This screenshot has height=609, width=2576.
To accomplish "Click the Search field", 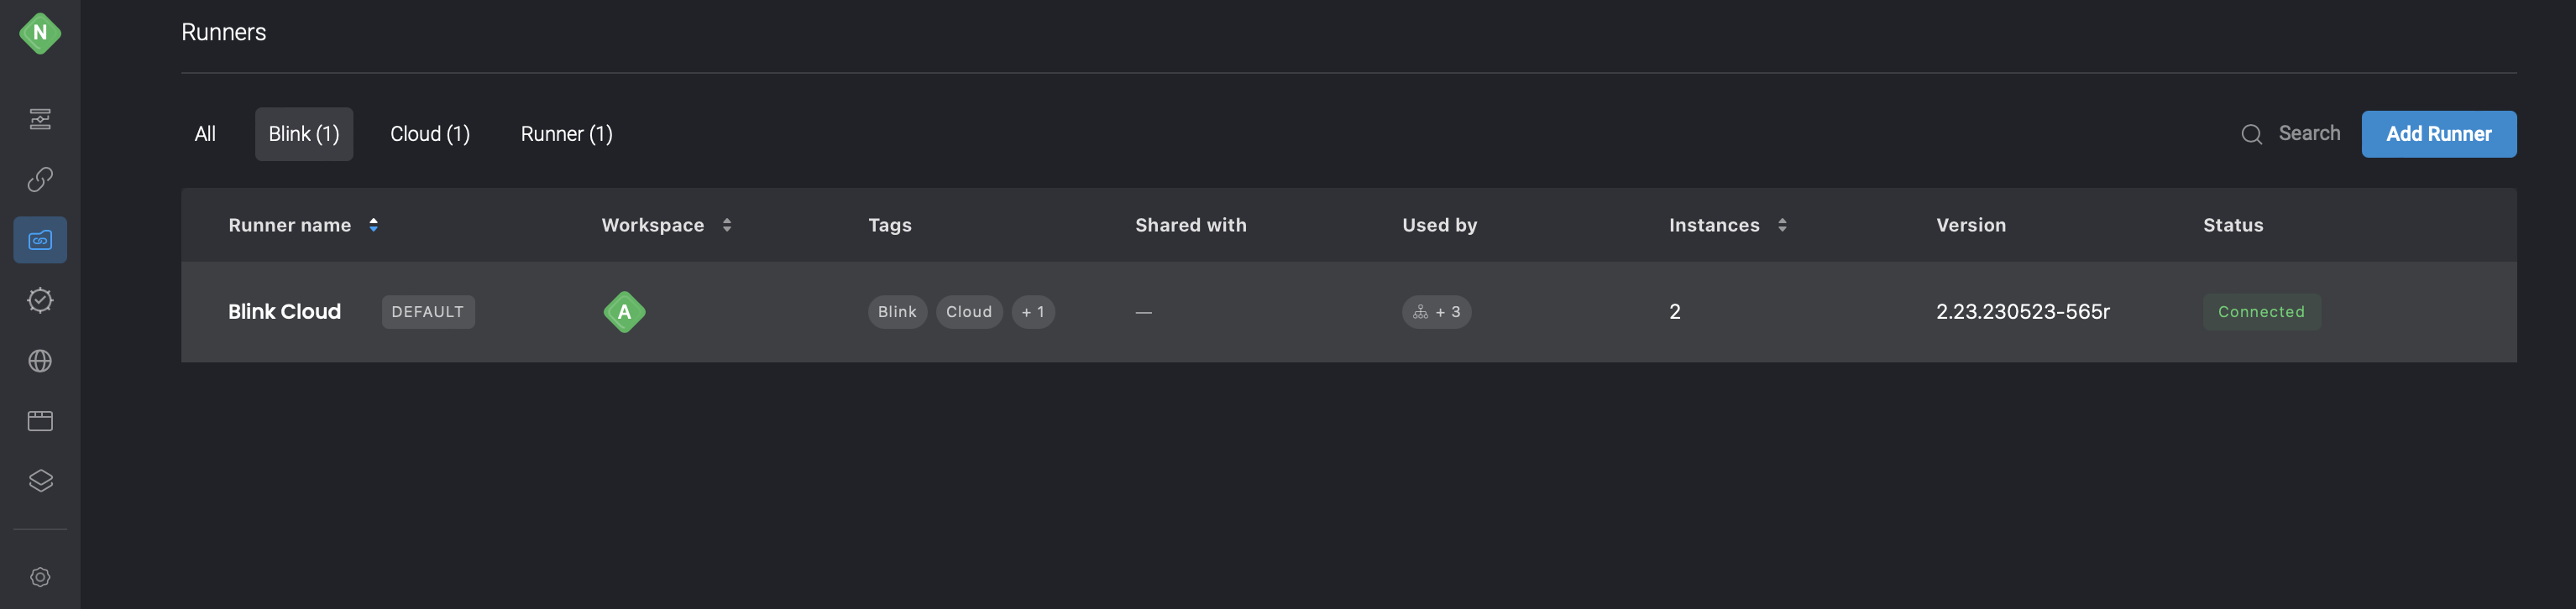I will [x=2290, y=133].
